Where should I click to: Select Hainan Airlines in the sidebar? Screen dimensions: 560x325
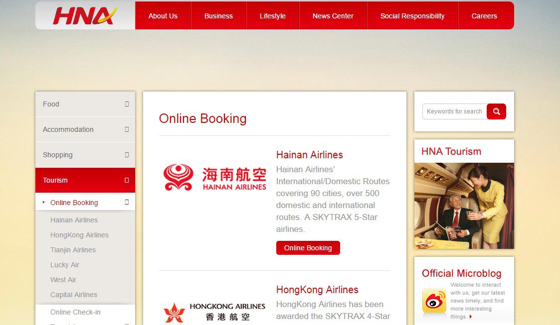(74, 220)
